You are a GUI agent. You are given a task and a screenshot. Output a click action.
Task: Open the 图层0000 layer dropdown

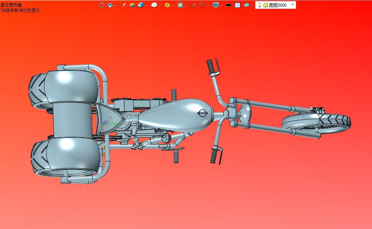(292, 5)
